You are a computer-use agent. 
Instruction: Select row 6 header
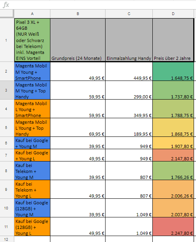(7, 143)
